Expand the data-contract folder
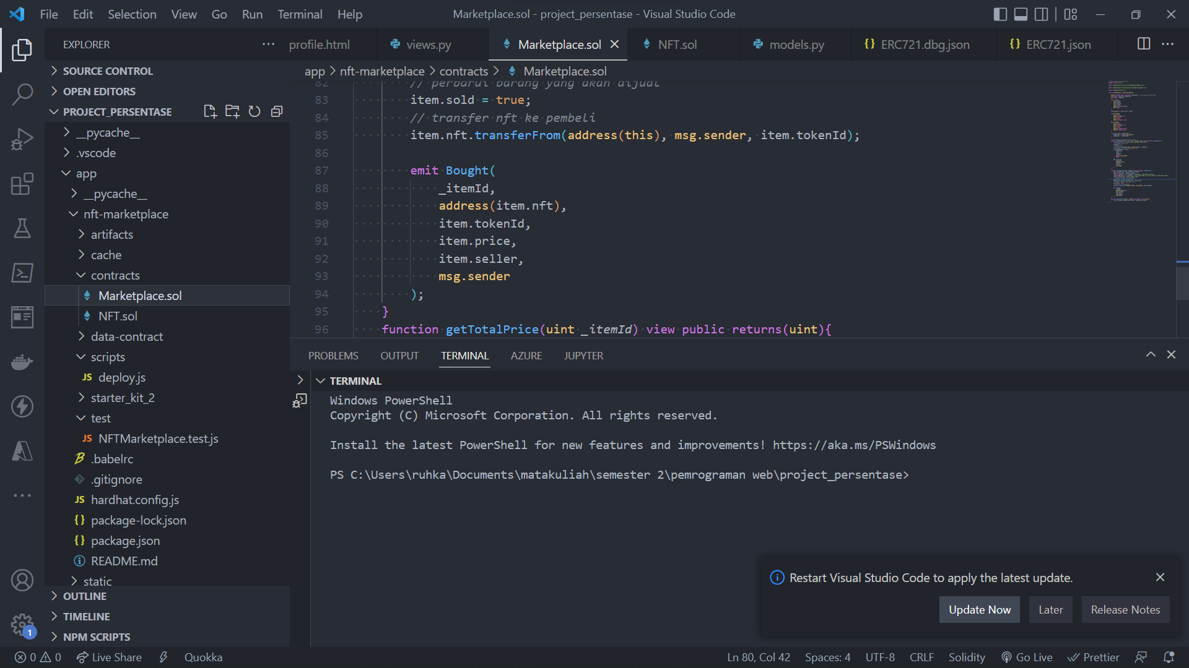 coord(167,336)
